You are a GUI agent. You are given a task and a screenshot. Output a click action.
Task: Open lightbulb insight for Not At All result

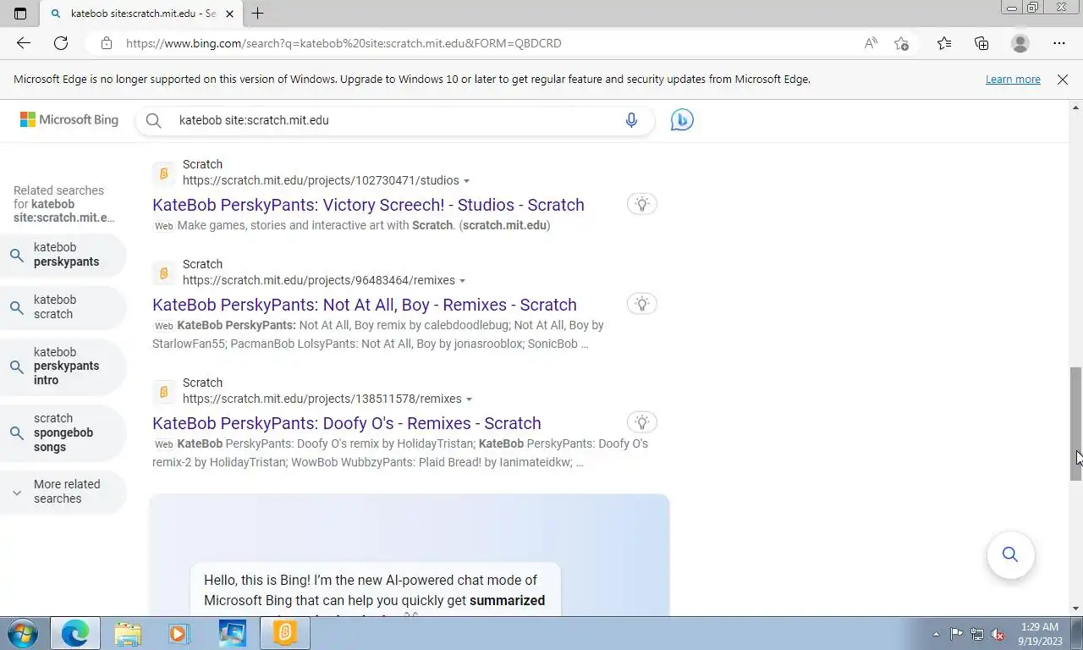(642, 304)
